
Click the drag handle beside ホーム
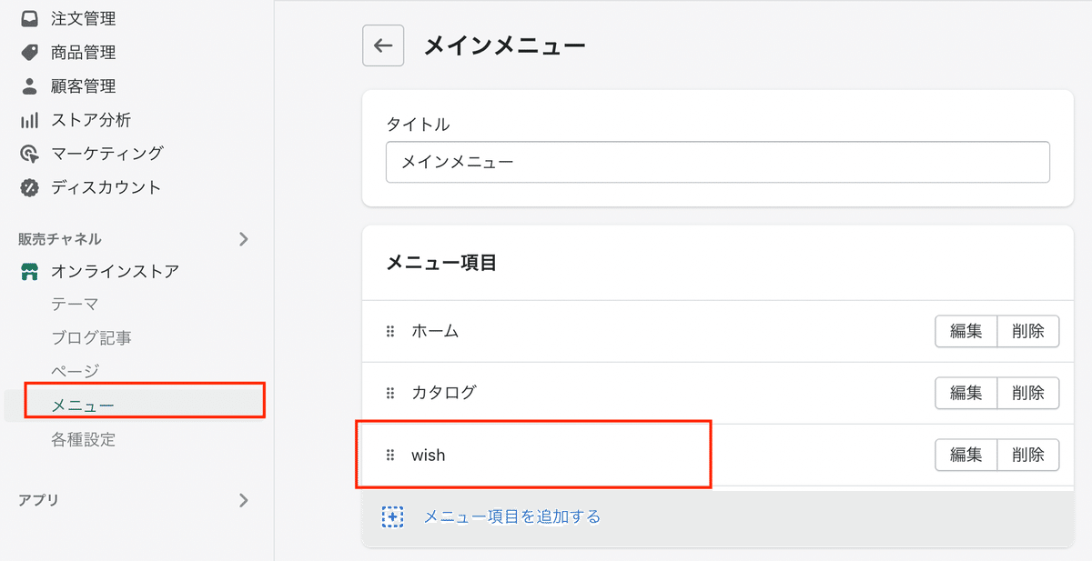pyautogui.click(x=390, y=332)
